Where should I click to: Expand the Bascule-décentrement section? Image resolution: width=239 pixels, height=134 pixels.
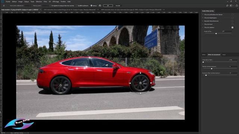(203, 21)
